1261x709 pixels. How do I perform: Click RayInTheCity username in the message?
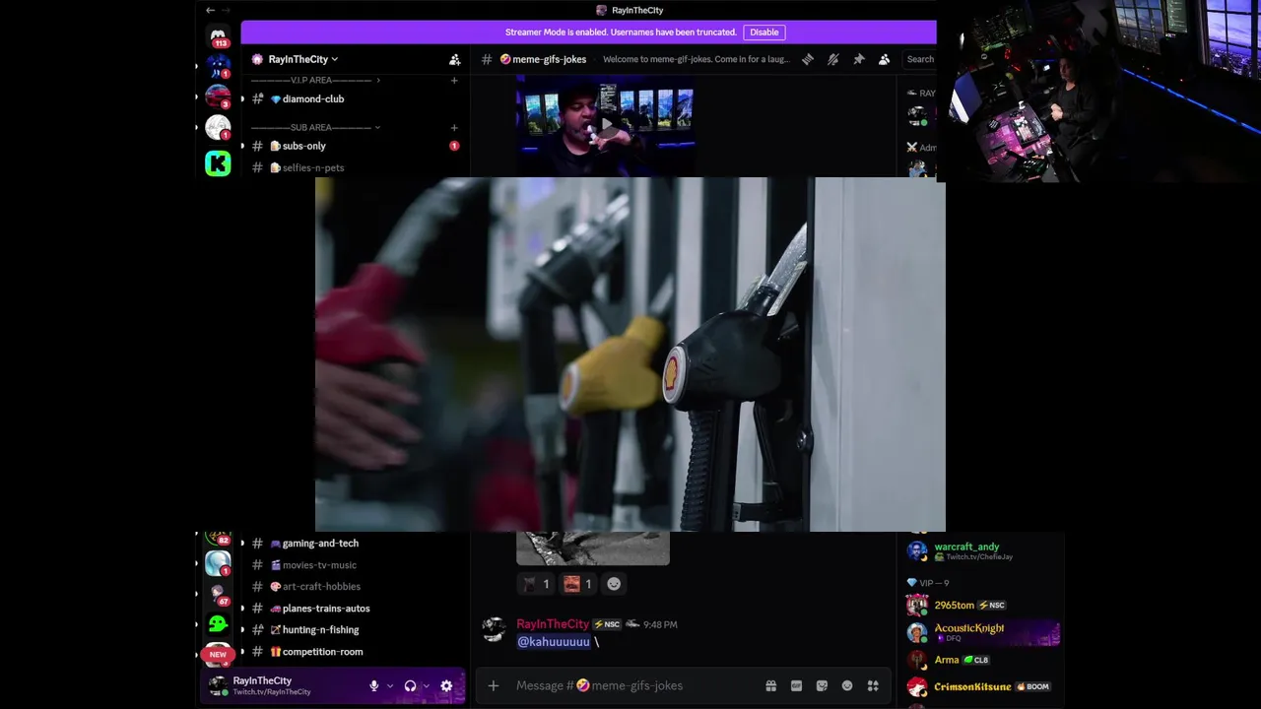[x=553, y=624]
